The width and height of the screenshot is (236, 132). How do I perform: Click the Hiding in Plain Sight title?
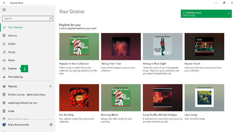coord(154,64)
